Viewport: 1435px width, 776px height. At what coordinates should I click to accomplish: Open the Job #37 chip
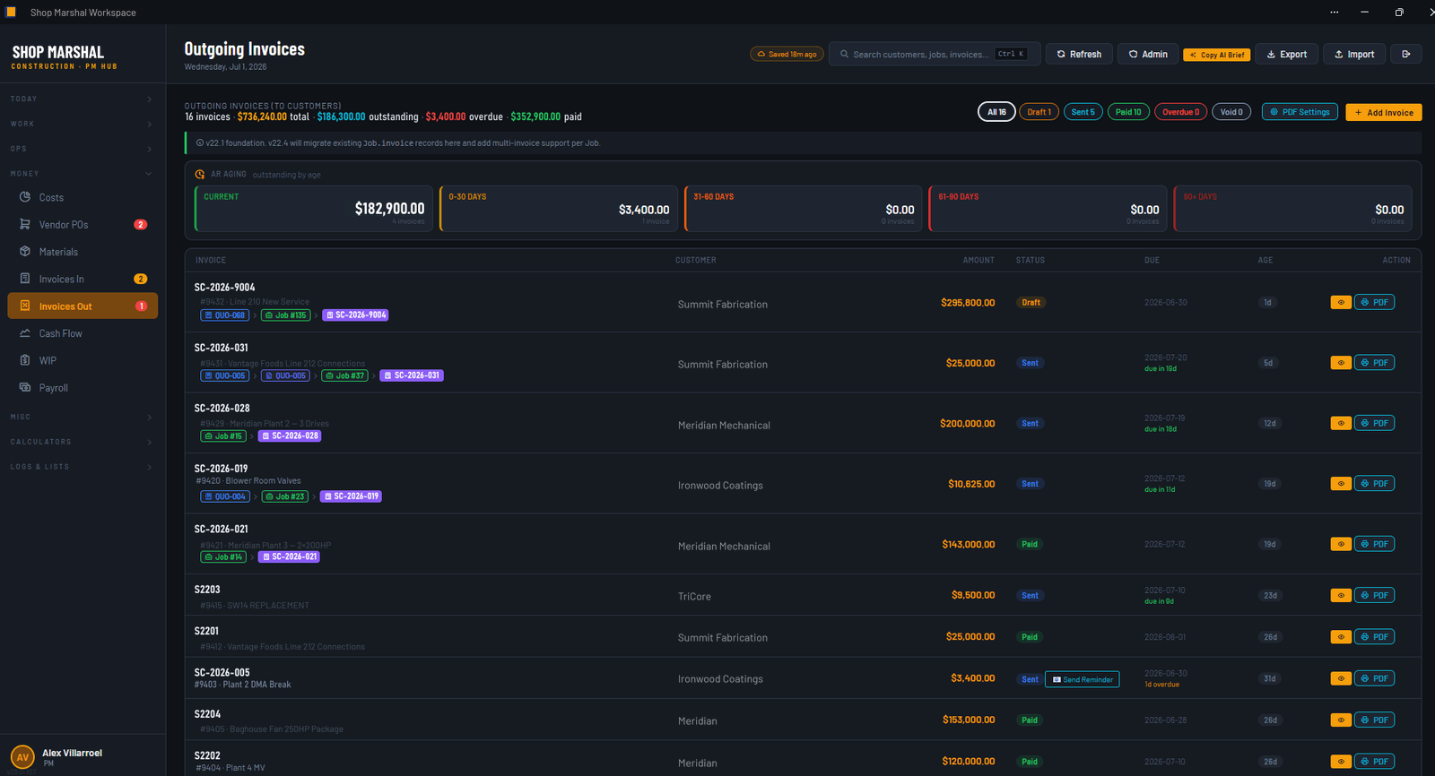pyautogui.click(x=345, y=375)
